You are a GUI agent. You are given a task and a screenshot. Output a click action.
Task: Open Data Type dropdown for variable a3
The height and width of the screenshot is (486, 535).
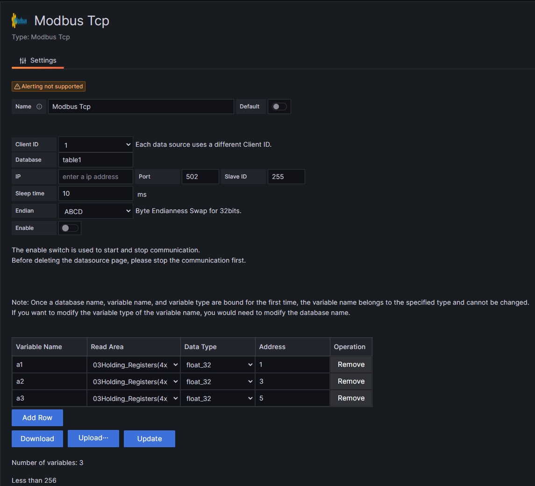coord(218,399)
